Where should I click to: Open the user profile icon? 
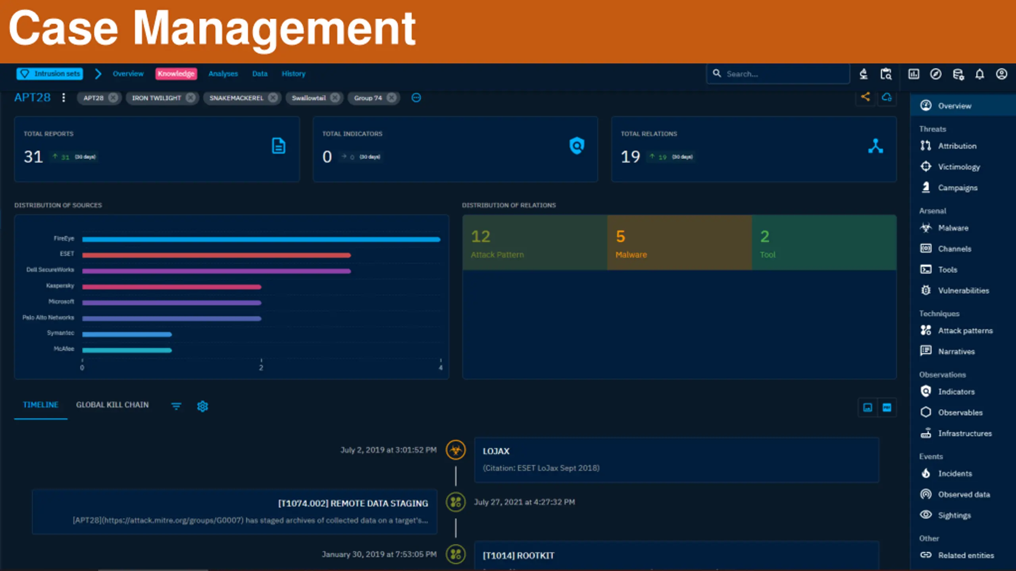pos(1002,74)
